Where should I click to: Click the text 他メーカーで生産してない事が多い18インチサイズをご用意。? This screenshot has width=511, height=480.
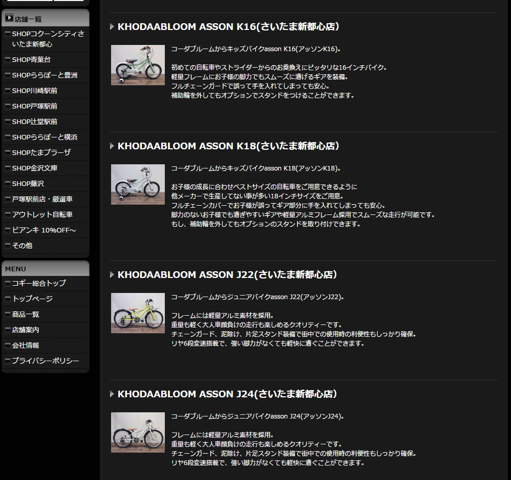(257, 196)
